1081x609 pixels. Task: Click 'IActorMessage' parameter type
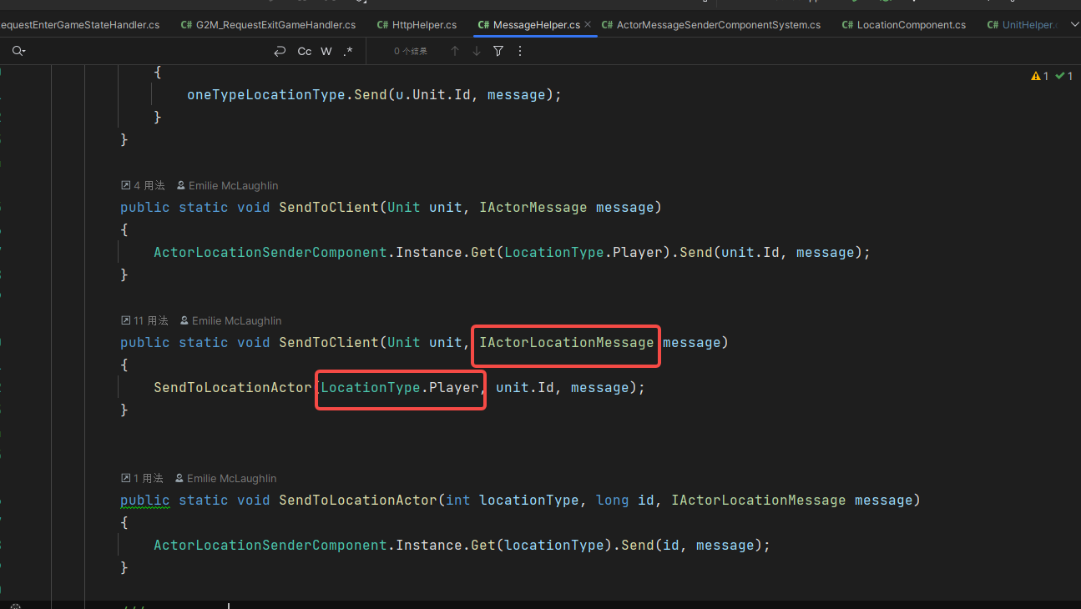pos(533,207)
